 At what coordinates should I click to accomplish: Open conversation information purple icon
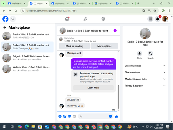(x=115, y=31)
